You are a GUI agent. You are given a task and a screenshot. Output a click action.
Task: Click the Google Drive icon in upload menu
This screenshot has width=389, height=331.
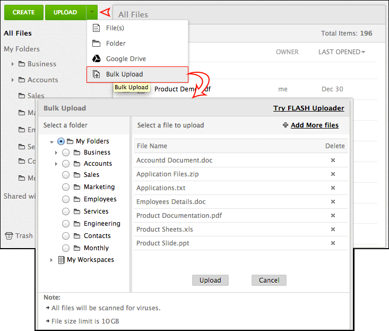tap(97, 59)
